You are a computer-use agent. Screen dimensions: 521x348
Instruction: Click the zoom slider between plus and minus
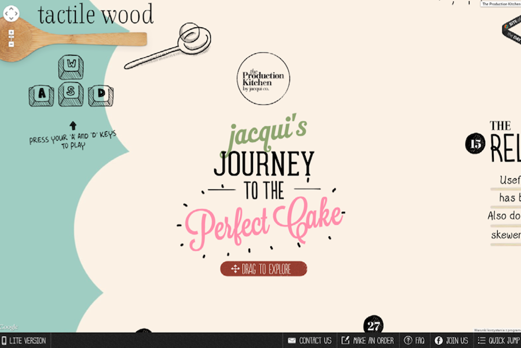tap(11, 38)
